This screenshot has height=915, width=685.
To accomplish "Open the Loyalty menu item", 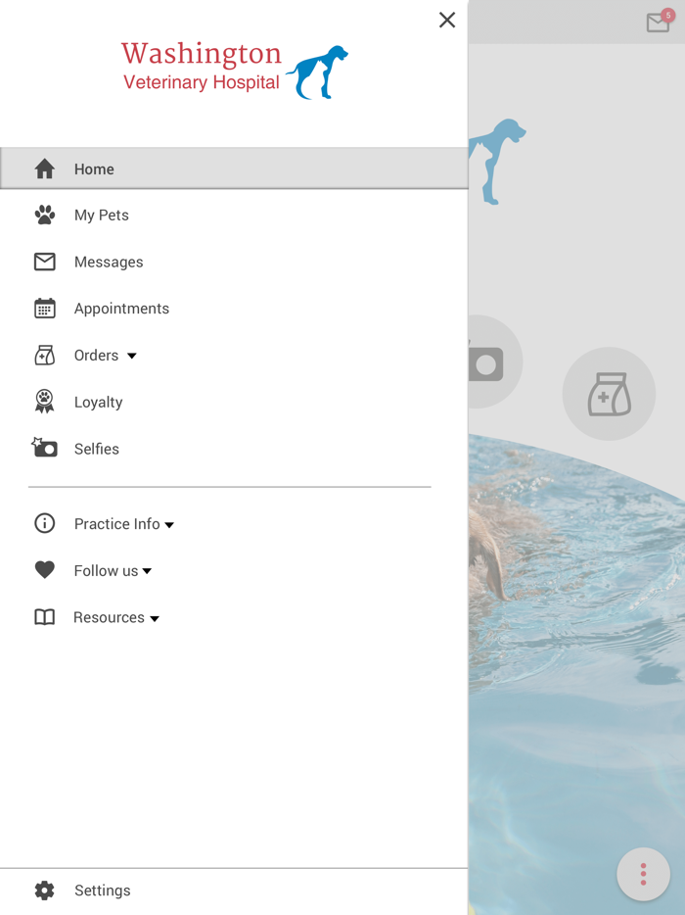I will pyautogui.click(x=98, y=403).
